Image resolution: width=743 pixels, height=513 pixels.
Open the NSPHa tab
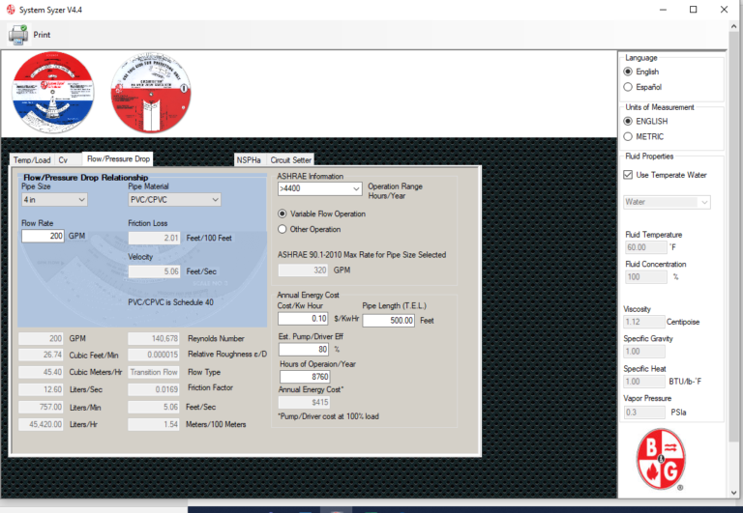(249, 159)
